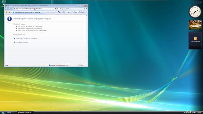Open the Page menu dropdown
This screenshot has height=114, width=203.
75,12
